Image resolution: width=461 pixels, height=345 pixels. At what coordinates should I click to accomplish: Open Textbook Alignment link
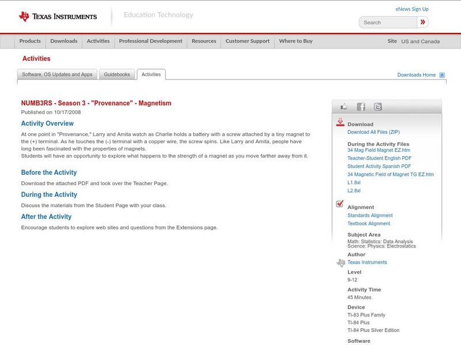pos(369,223)
